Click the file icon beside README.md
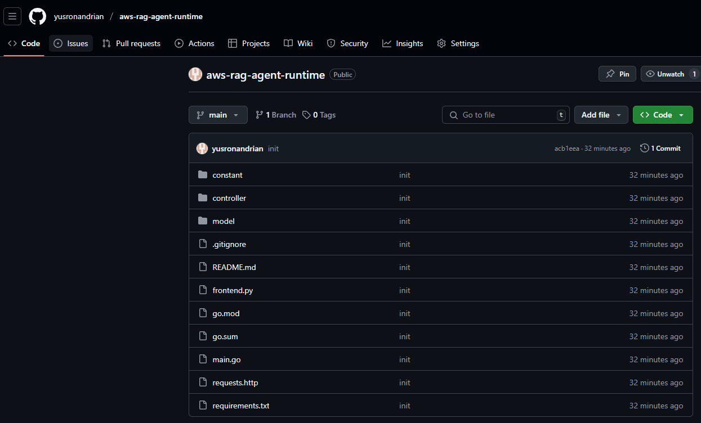This screenshot has width=701, height=423. [203, 267]
